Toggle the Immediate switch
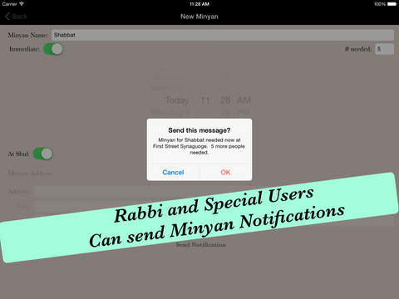 coord(53,49)
